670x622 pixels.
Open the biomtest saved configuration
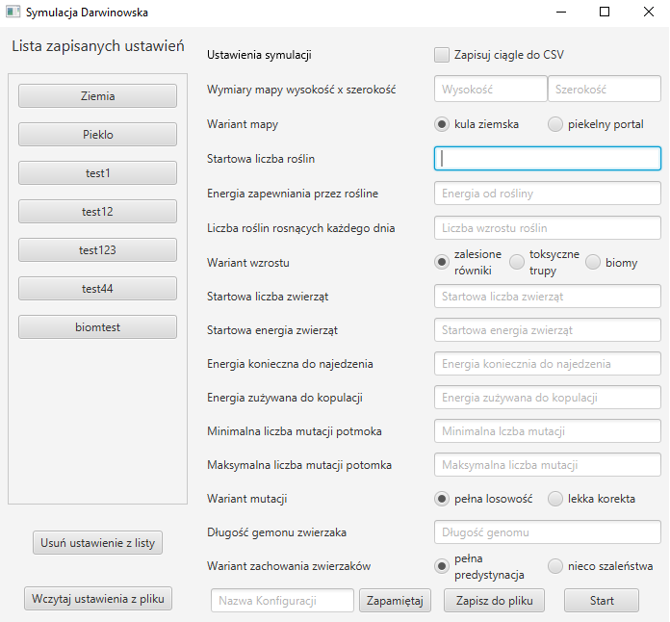(97, 326)
